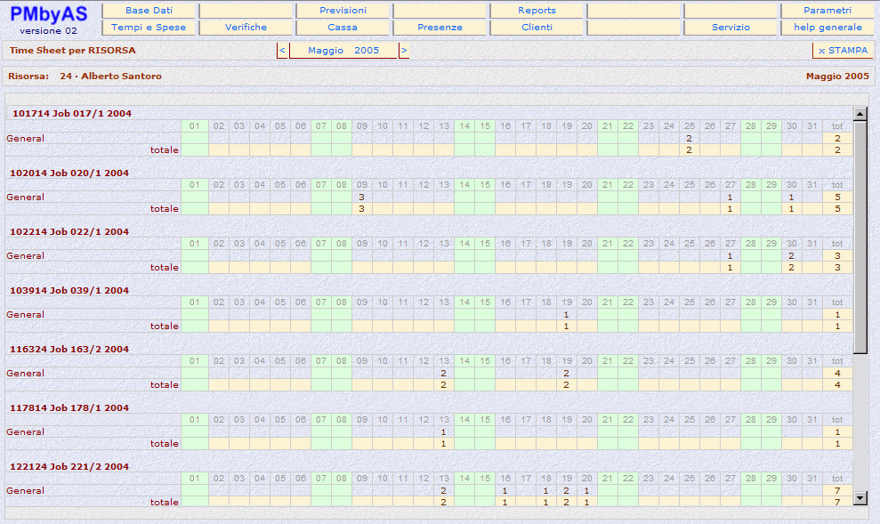Viewport: 880px width, 524px height.
Task: Select the Maggio 2005 month field
Action: 343,51
